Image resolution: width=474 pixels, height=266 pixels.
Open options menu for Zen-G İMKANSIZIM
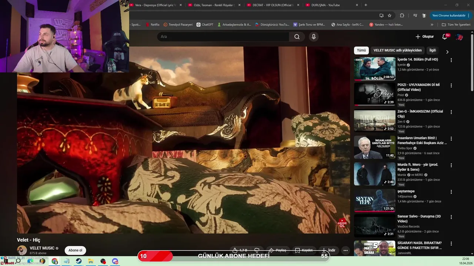(x=451, y=112)
